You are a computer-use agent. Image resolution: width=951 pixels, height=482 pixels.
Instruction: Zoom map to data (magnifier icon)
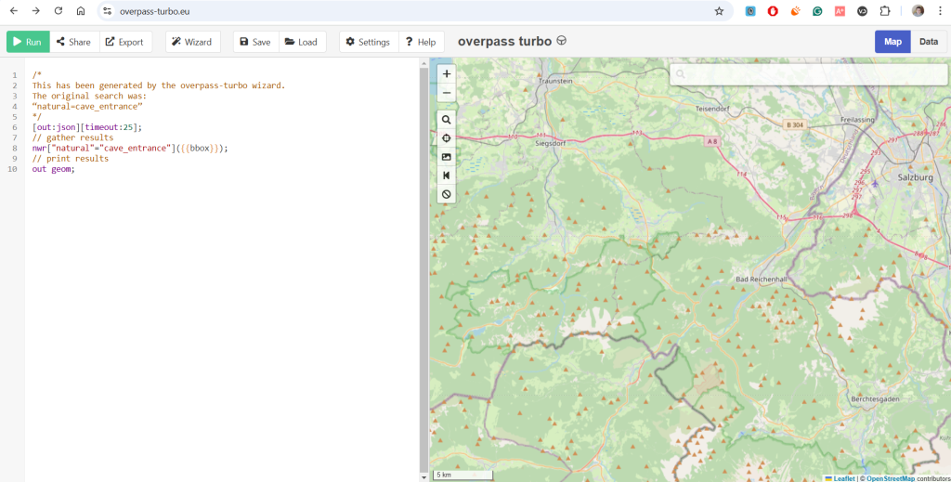pyautogui.click(x=447, y=120)
